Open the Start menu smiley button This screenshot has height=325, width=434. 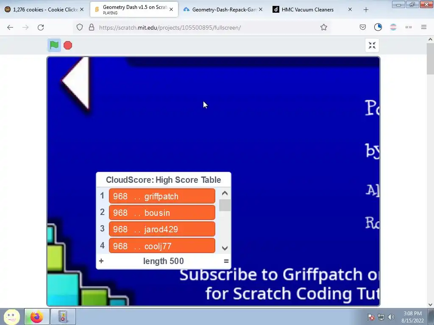tap(11, 317)
